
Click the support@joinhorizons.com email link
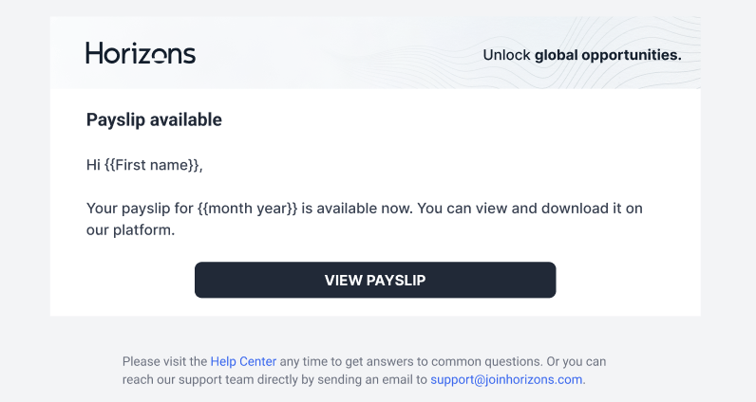point(506,379)
